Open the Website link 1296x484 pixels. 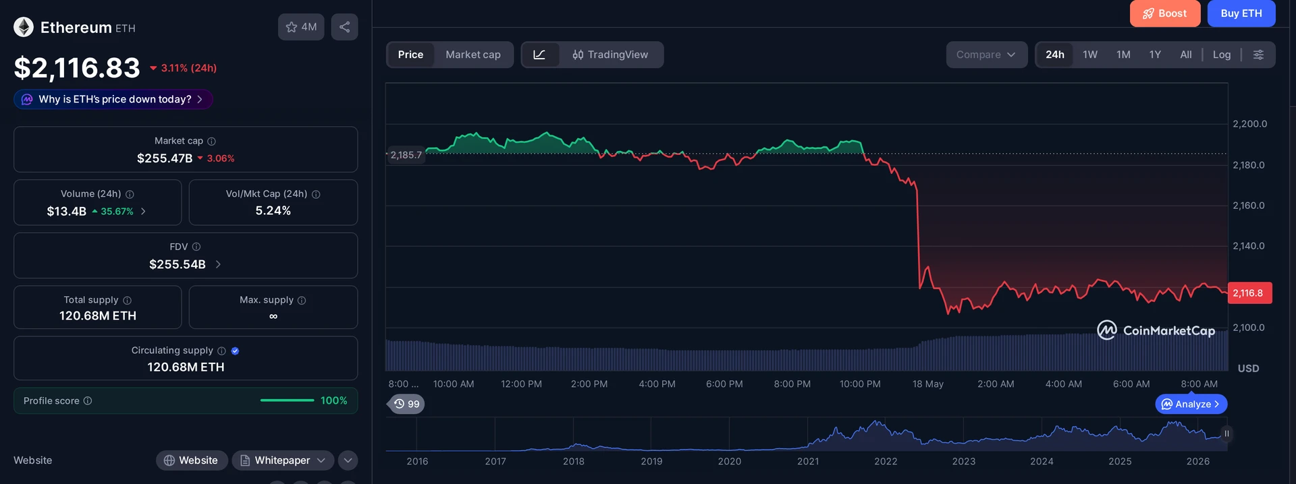click(192, 460)
